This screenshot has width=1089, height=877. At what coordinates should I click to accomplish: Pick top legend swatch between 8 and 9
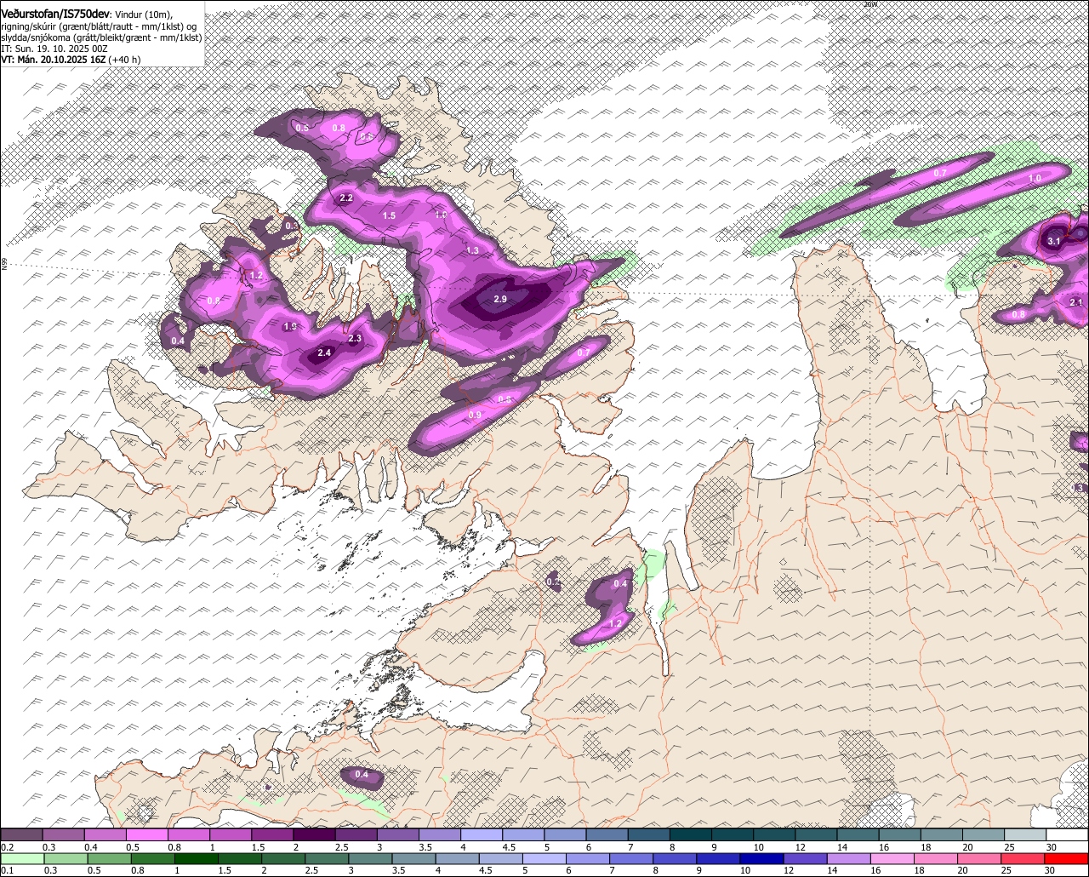click(691, 834)
